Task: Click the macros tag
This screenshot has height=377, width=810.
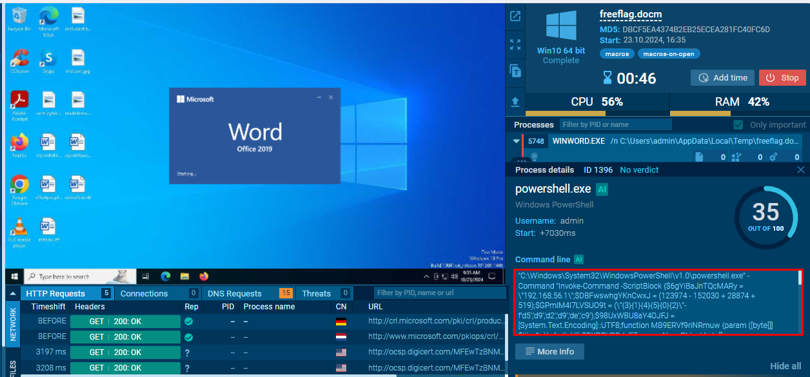Action: (617, 54)
